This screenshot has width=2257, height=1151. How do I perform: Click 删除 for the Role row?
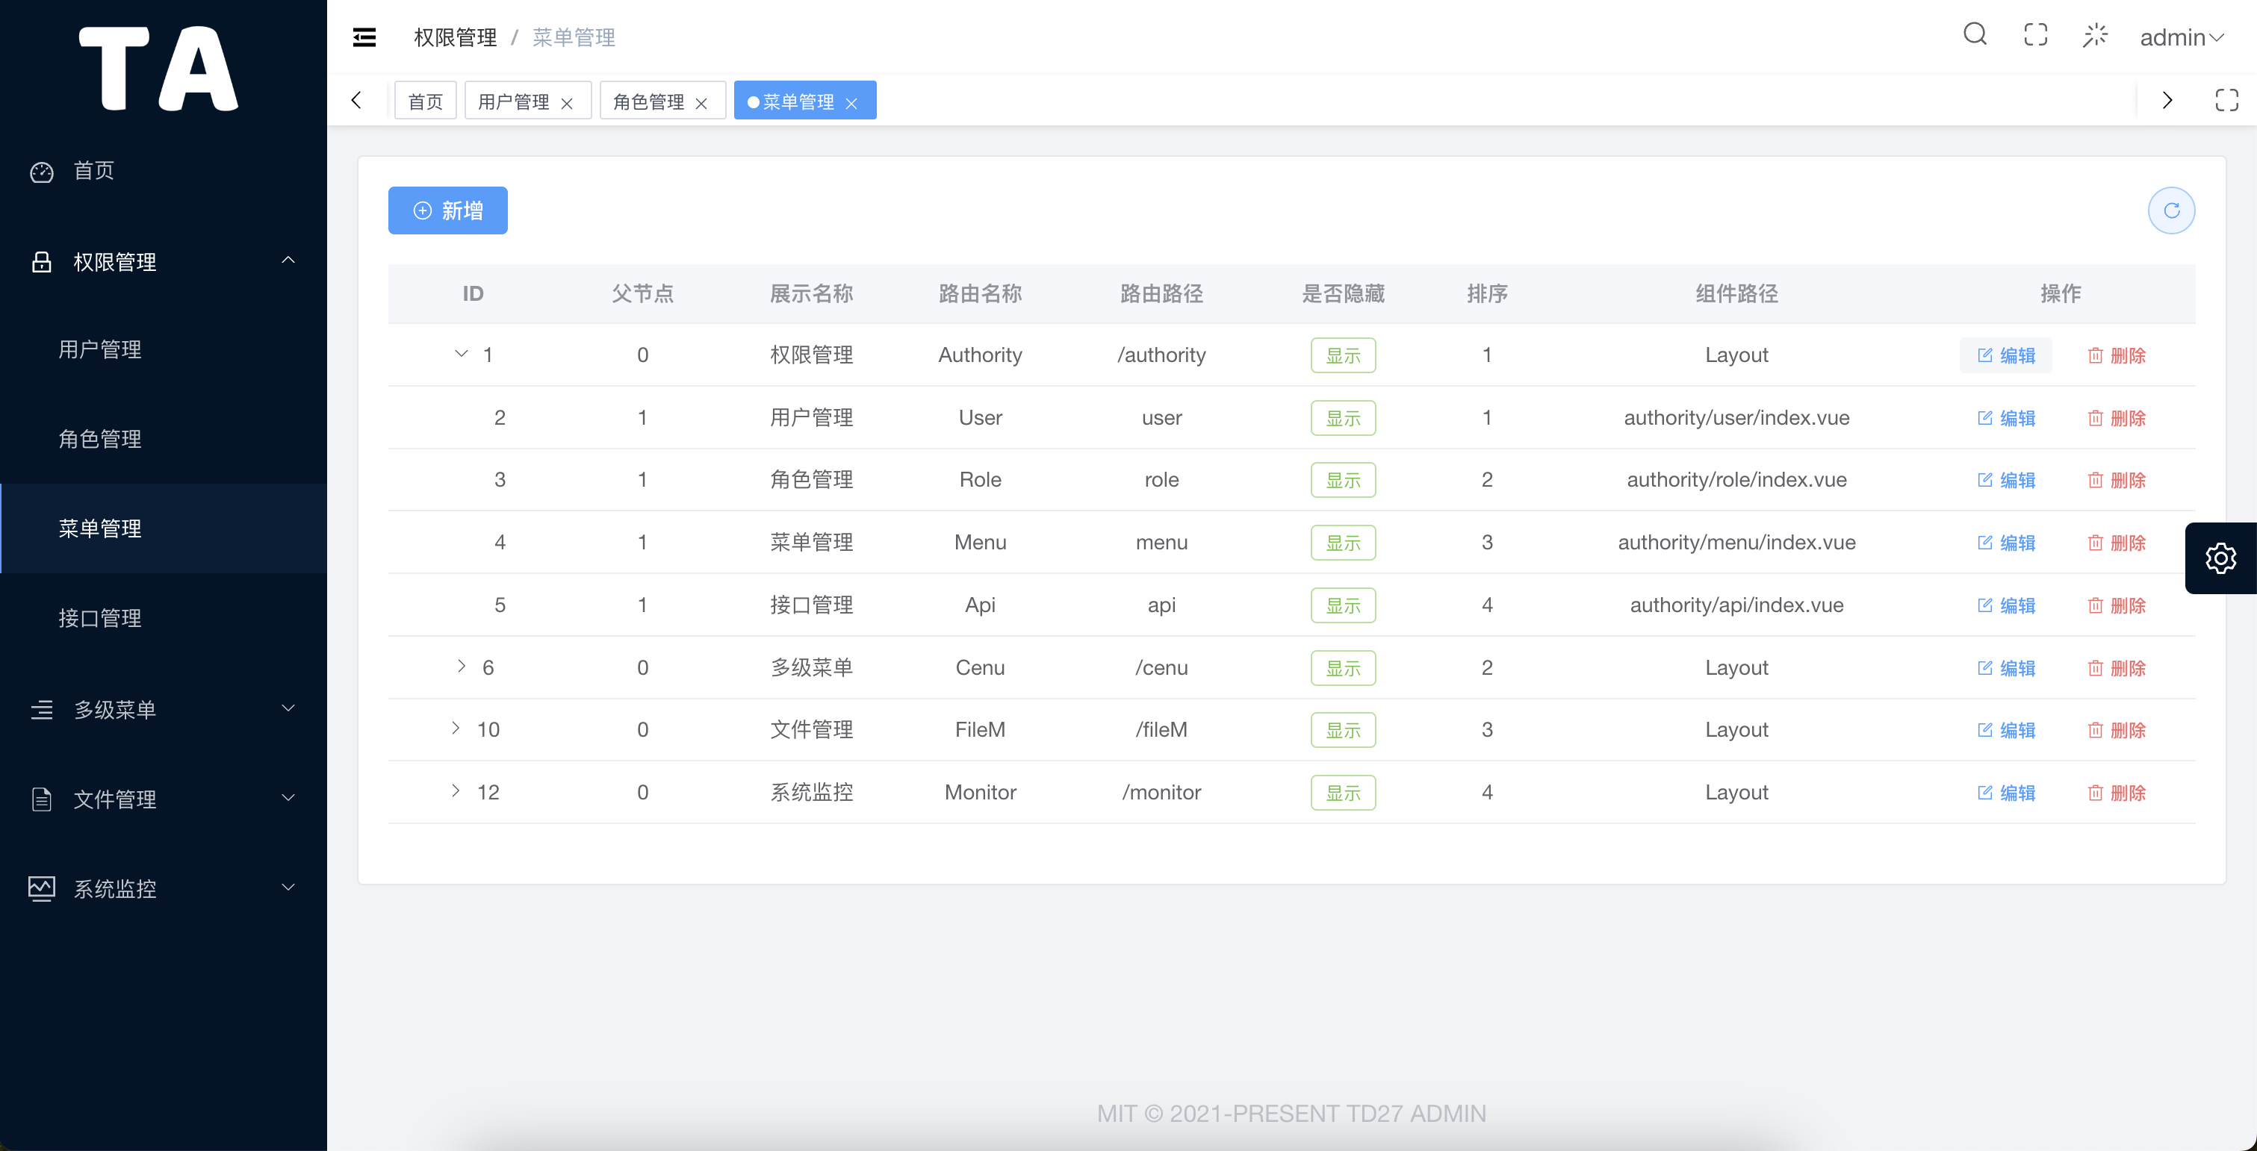coord(2116,480)
